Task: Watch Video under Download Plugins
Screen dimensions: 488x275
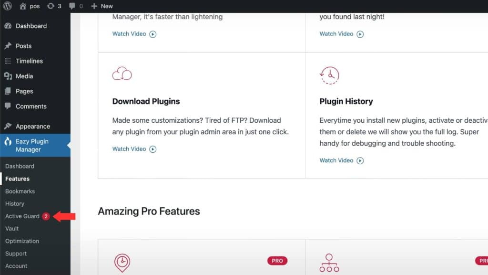Action: (x=134, y=149)
